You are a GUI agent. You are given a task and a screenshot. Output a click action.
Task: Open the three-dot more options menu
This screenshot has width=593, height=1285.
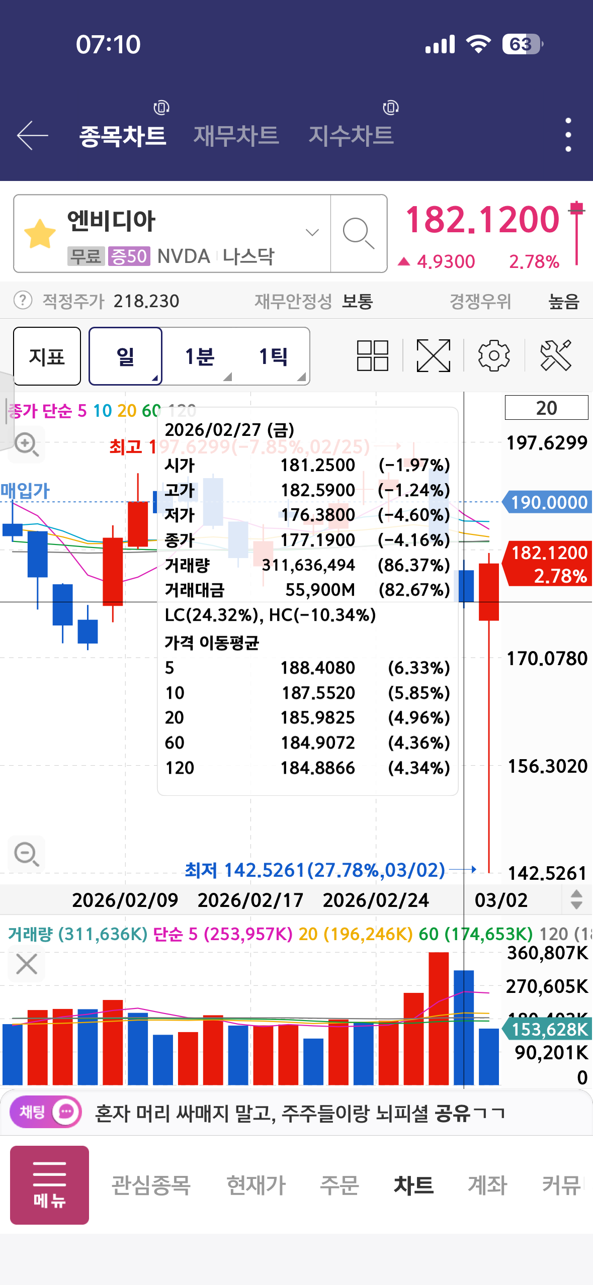click(568, 135)
